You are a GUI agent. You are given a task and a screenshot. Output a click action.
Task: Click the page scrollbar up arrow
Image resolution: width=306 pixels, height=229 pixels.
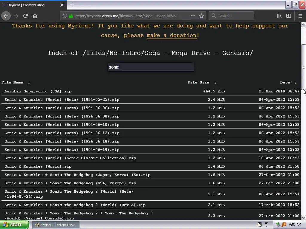click(304, 24)
